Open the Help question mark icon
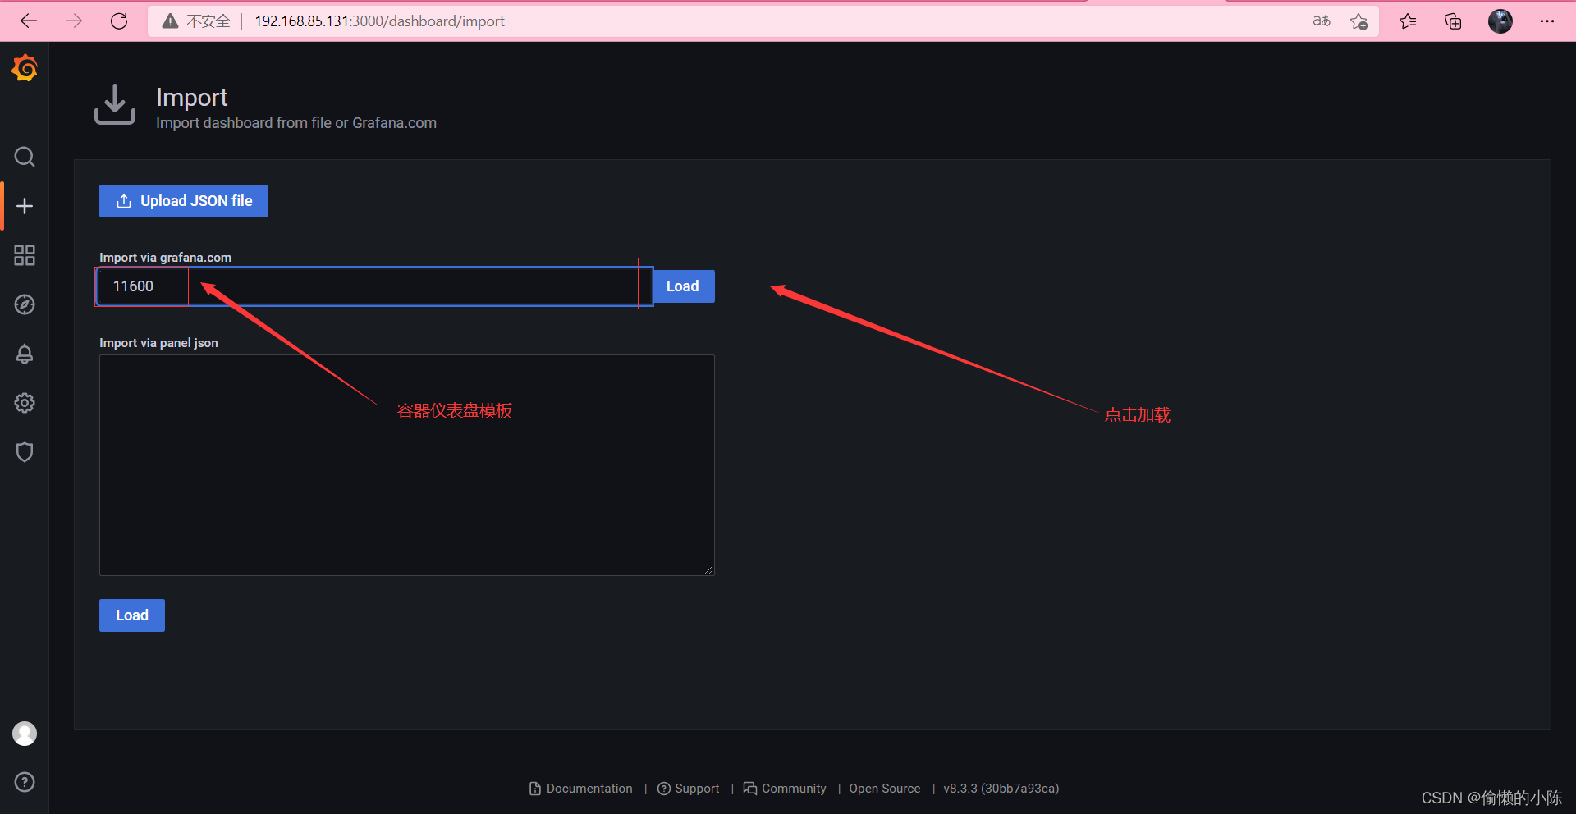Screen dimensions: 1576x814 pyautogui.click(x=25, y=782)
